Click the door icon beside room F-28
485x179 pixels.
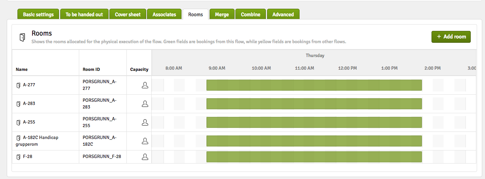coord(18,157)
